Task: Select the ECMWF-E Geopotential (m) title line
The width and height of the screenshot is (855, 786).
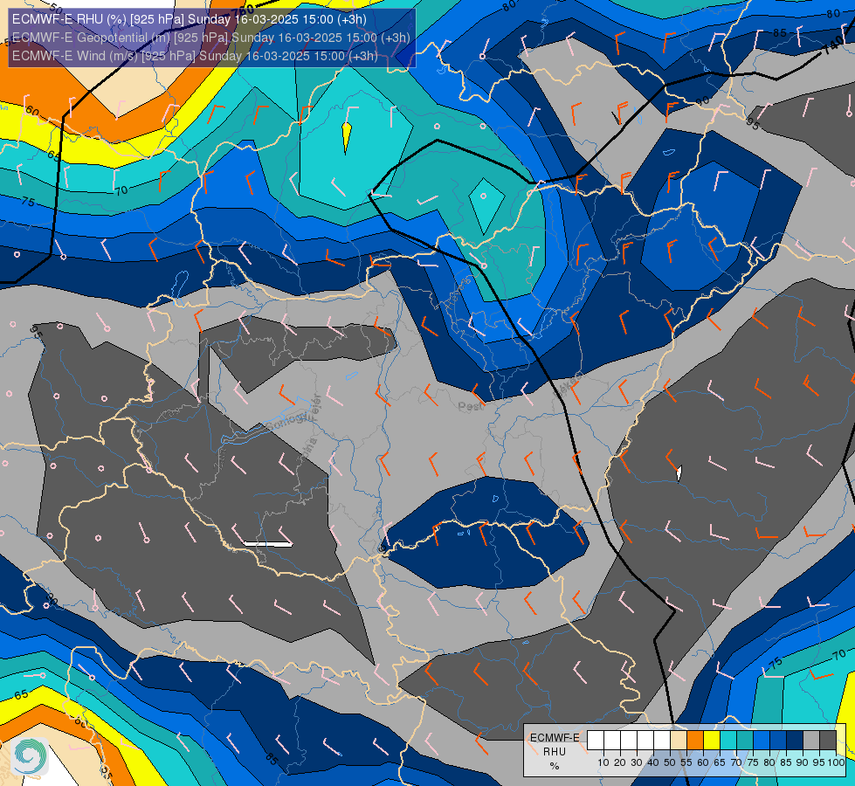Action: [x=210, y=38]
